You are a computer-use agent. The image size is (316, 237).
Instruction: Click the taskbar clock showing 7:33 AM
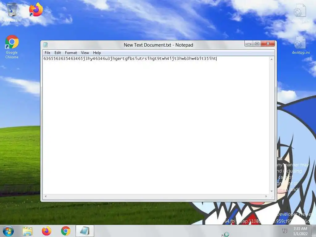pyautogui.click(x=300, y=231)
